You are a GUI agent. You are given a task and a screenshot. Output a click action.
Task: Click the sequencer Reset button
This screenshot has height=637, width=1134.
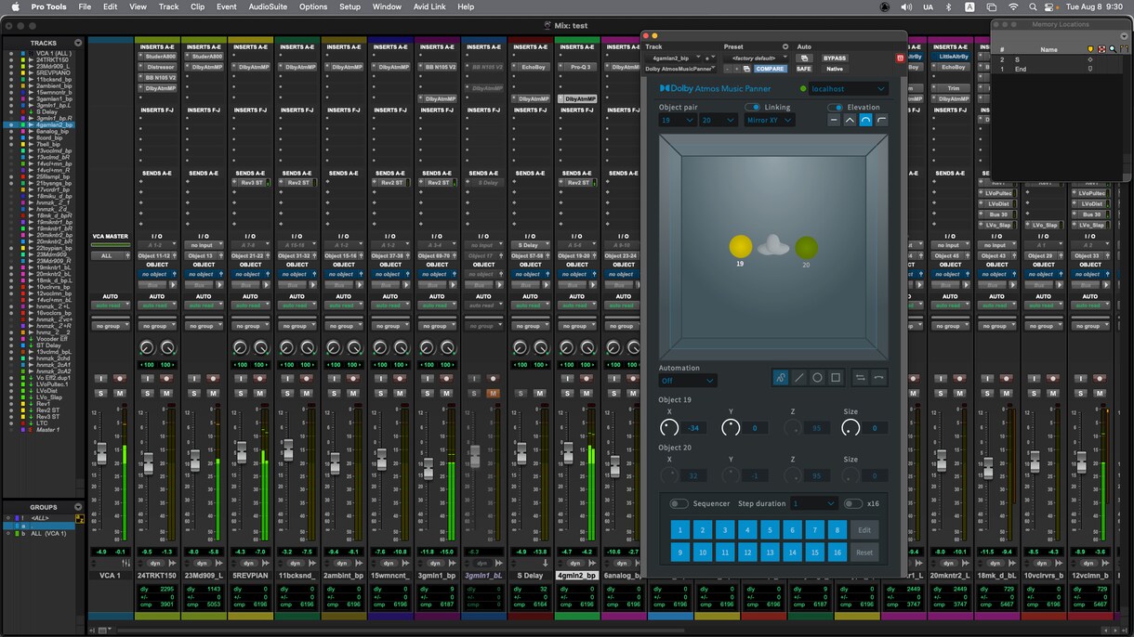tap(864, 552)
